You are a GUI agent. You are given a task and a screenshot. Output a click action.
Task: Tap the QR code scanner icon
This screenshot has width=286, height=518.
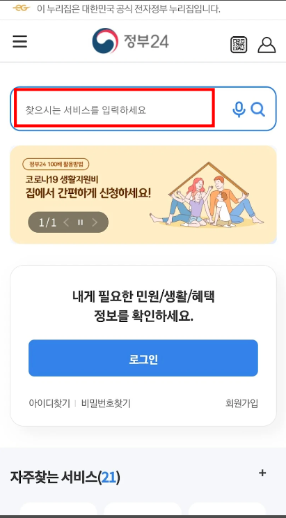pos(239,45)
